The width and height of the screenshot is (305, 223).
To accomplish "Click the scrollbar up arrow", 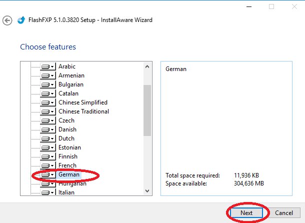I will (147, 66).
